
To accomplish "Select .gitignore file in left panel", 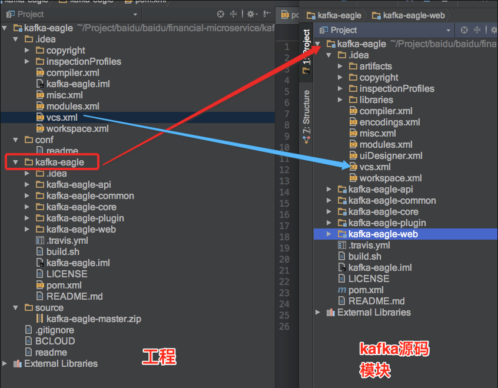I will (49, 330).
